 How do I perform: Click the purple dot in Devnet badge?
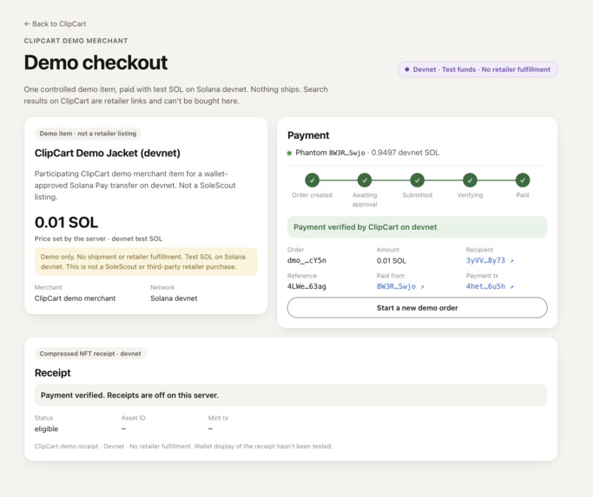(407, 69)
